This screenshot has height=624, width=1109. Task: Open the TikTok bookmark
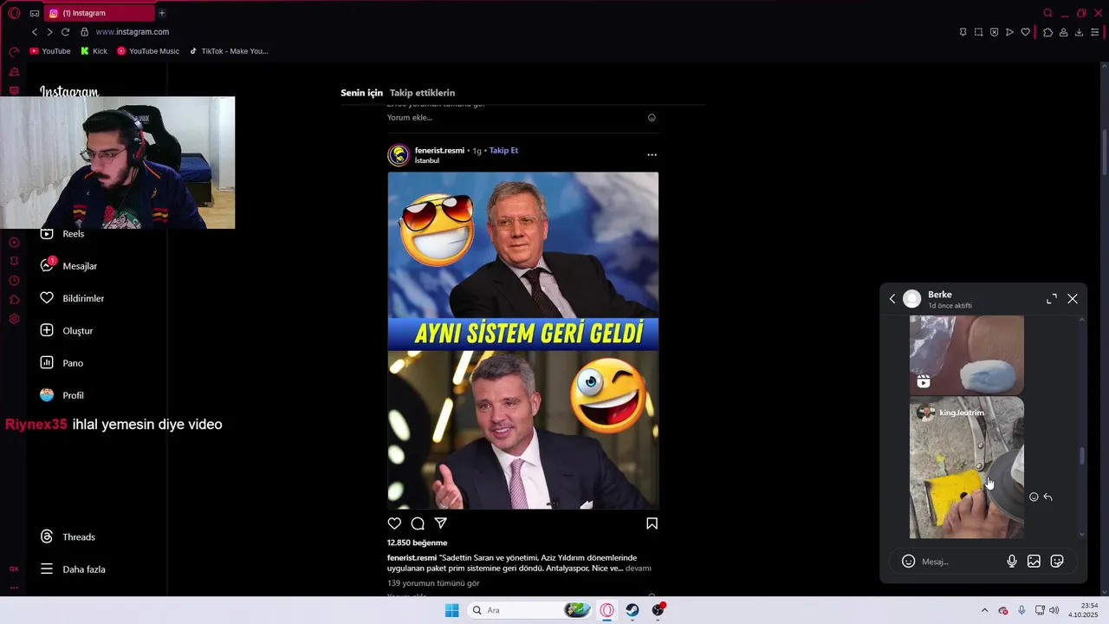pos(229,51)
